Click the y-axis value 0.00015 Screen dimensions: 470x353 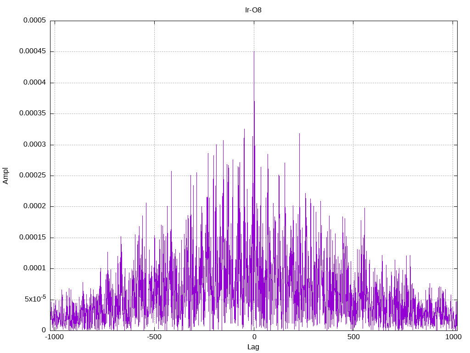tap(33, 238)
